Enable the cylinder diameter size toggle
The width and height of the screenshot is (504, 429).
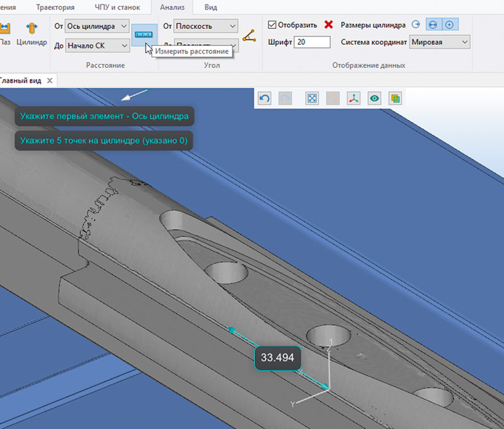433,25
